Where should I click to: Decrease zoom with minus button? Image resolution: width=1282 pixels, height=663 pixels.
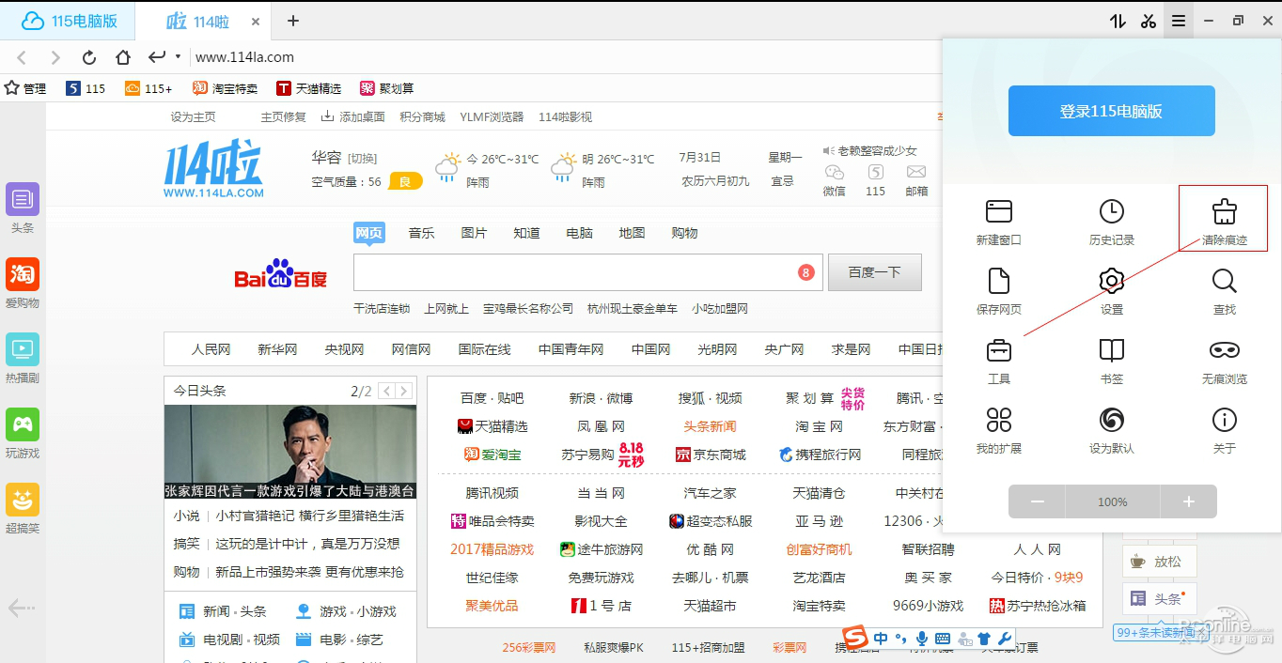(x=1037, y=501)
